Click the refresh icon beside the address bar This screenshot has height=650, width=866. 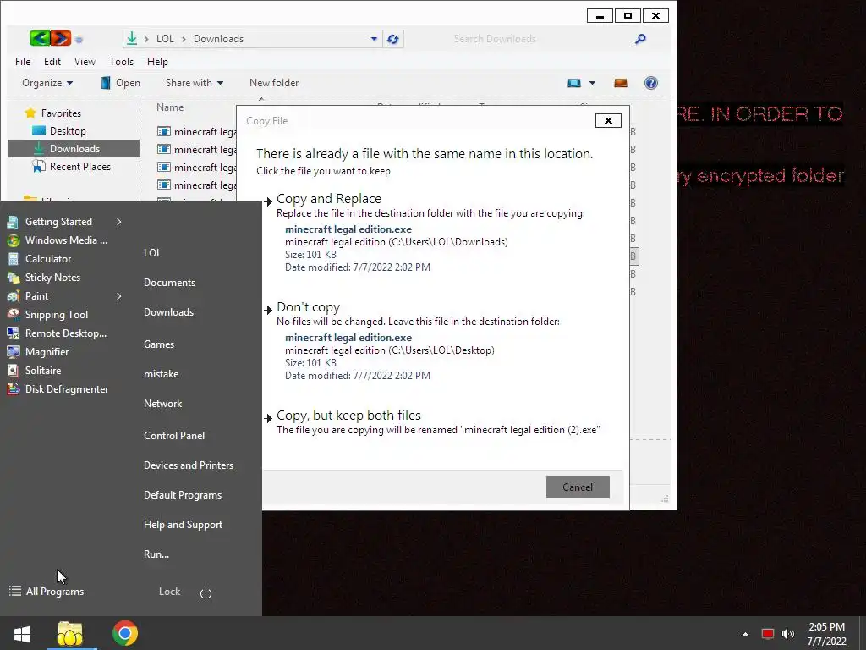pyautogui.click(x=392, y=39)
